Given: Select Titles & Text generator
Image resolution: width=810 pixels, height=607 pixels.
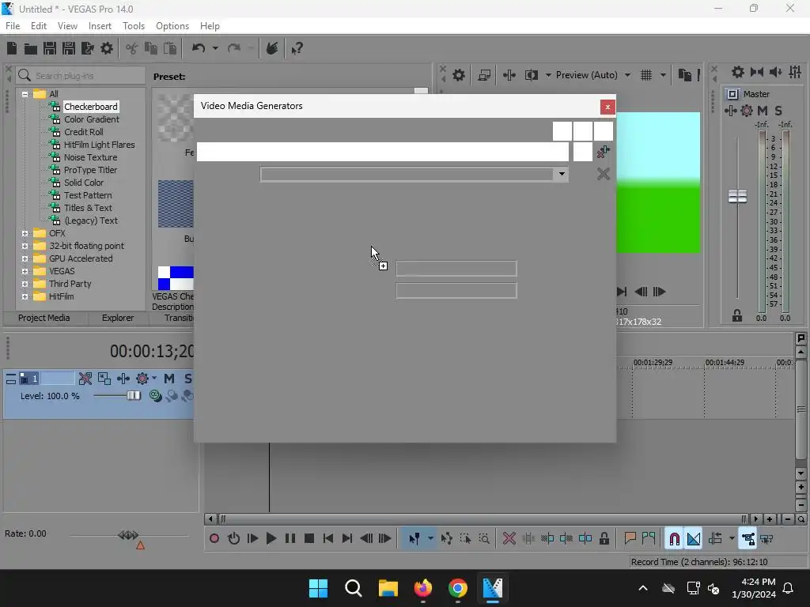Looking at the screenshot, I should (88, 208).
